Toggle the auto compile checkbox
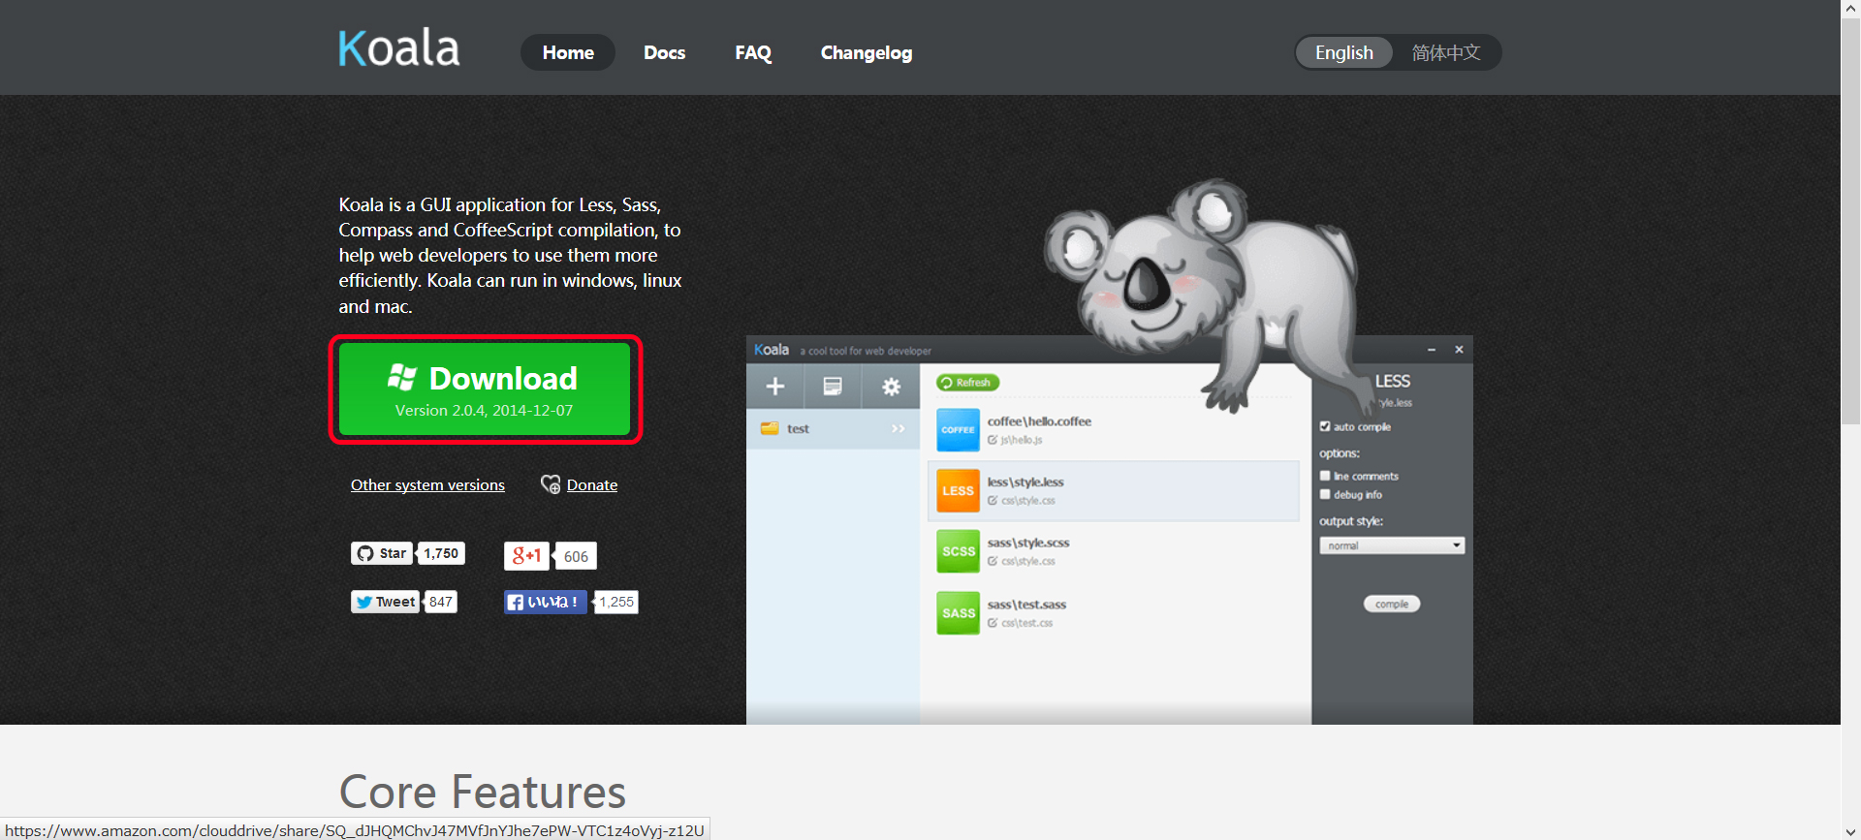Screen dimensions: 1861x840 (1325, 426)
